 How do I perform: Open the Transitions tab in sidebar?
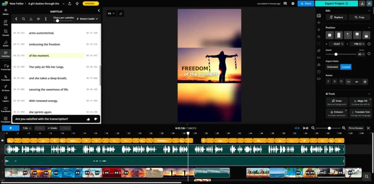(5, 110)
